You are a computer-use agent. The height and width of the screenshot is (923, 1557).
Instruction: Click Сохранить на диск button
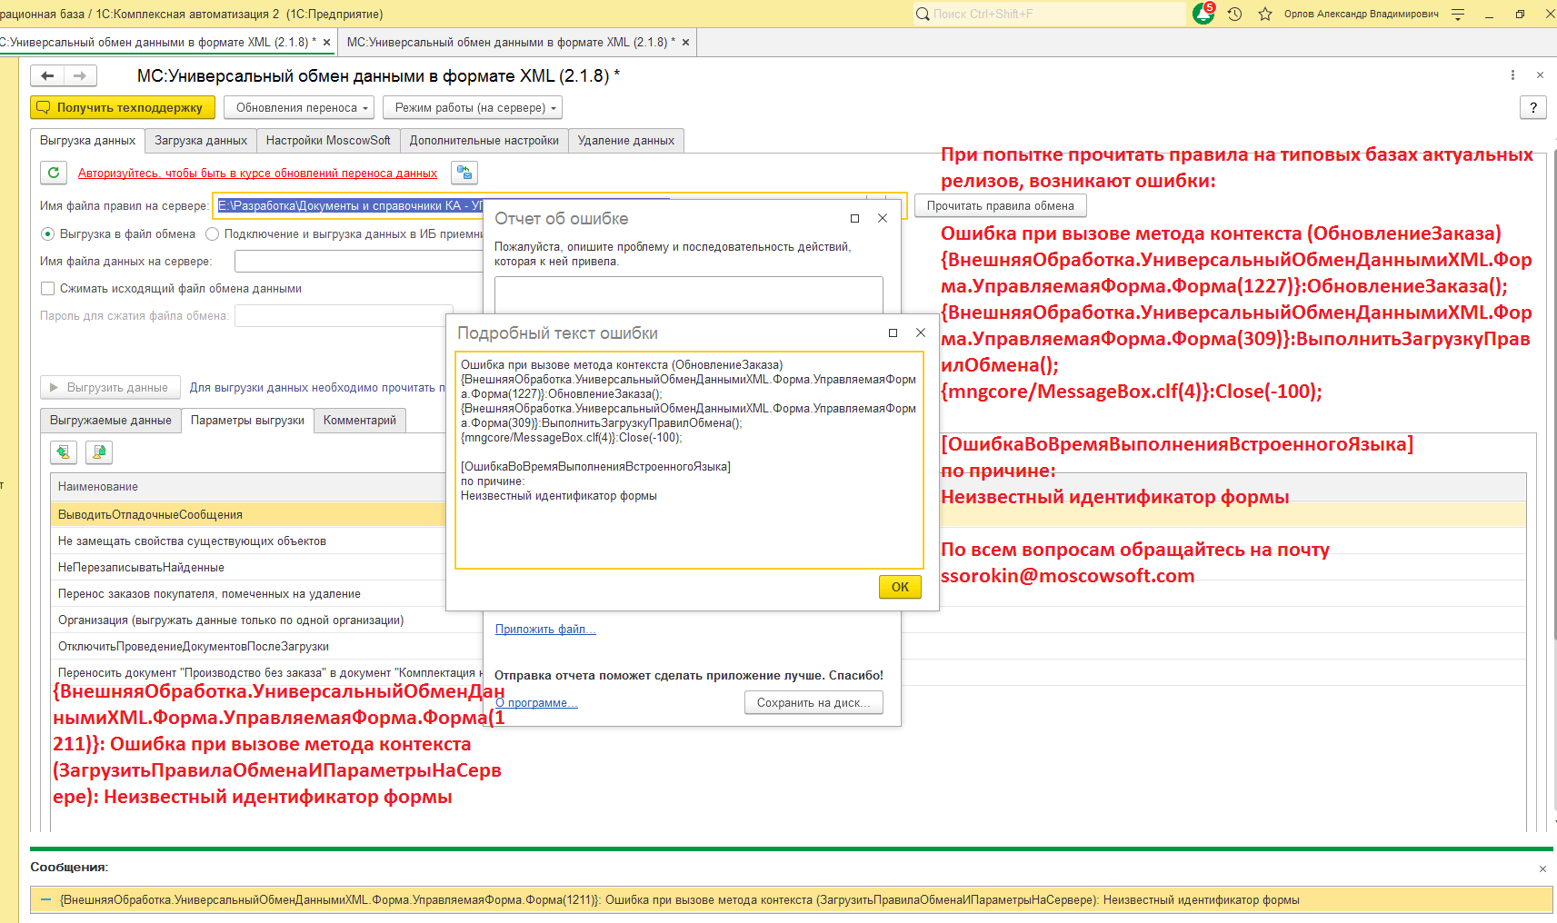click(x=813, y=703)
